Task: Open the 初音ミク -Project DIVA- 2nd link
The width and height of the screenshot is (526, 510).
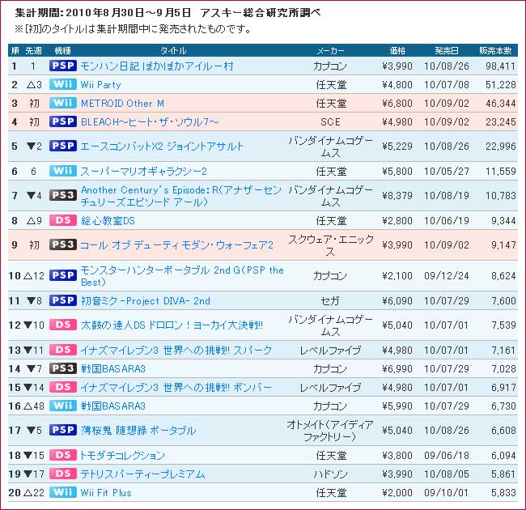Action: (146, 300)
